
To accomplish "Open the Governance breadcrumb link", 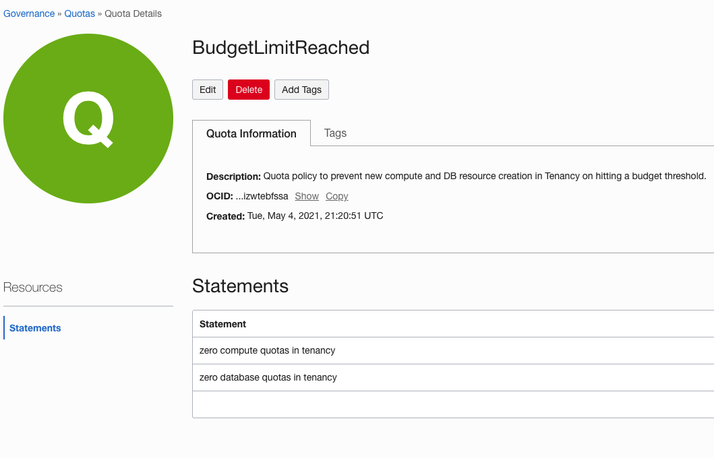I will coord(29,13).
